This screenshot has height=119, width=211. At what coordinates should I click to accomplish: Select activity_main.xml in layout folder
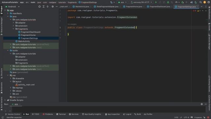coord(26,85)
